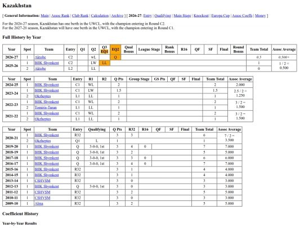The image size is (304, 228).
Task: Open the Assoc Coeffs link
Action: tap(242, 16)
